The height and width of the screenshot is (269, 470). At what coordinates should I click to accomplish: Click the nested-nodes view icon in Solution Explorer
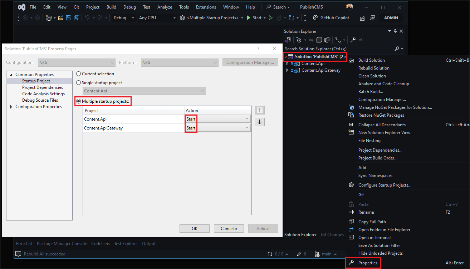338,40
